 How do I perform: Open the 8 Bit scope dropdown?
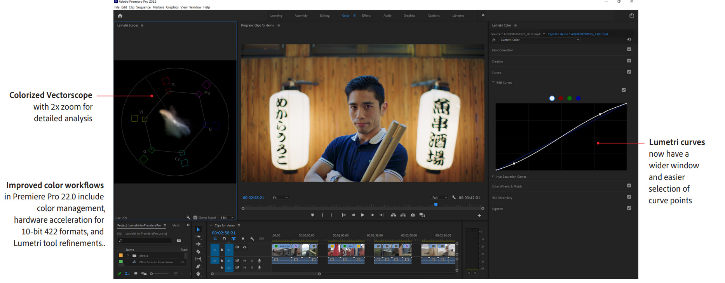227,218
